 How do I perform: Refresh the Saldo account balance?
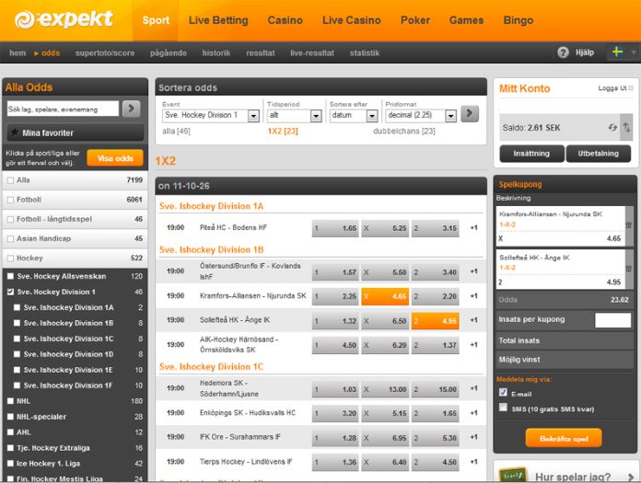pyautogui.click(x=612, y=128)
